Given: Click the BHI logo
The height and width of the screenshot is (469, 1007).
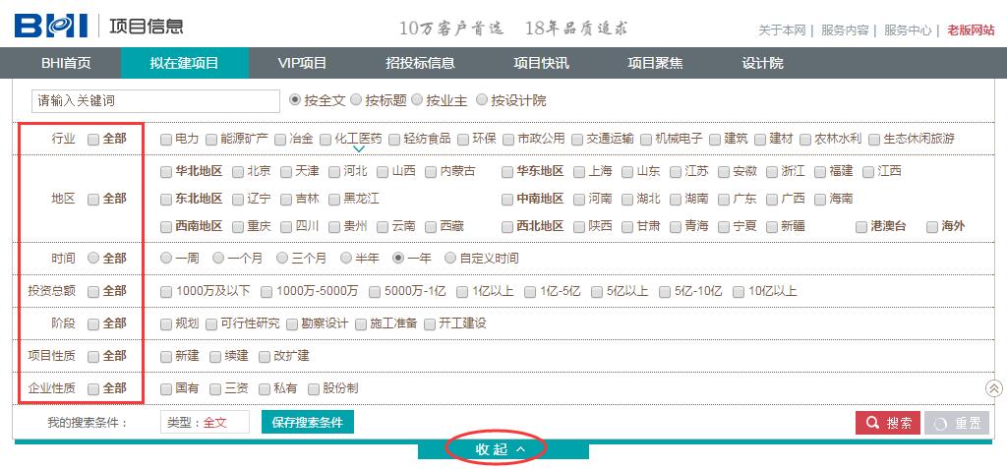Looking at the screenshot, I should click(x=51, y=26).
